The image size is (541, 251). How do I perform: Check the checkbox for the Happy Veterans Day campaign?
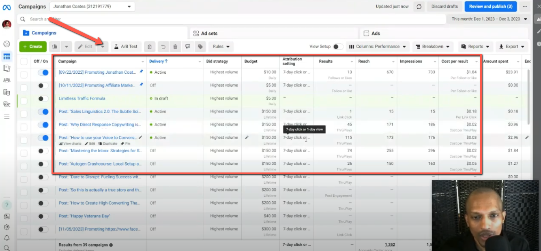[24, 216]
